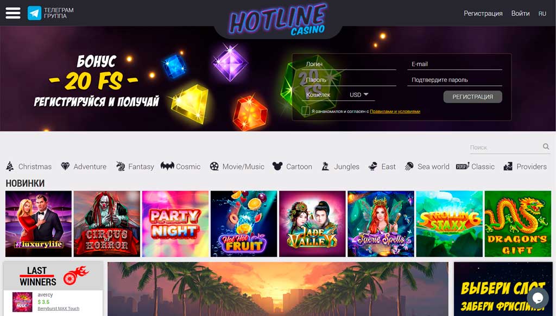Expand the USD currency dropdown

(359, 94)
